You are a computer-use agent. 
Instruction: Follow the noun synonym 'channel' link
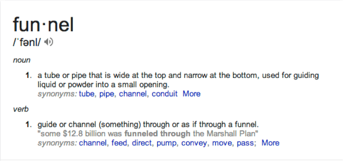[x=133, y=94]
